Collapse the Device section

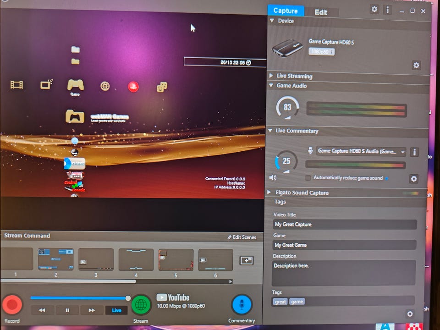point(272,21)
